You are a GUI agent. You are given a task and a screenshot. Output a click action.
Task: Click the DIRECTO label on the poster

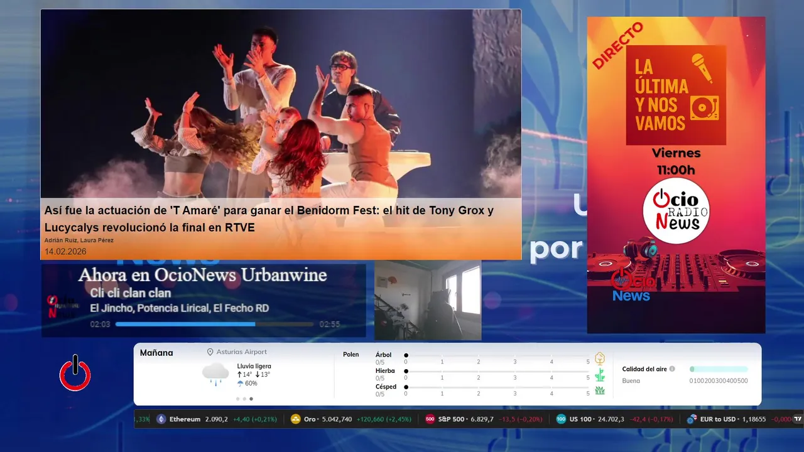coord(618,45)
